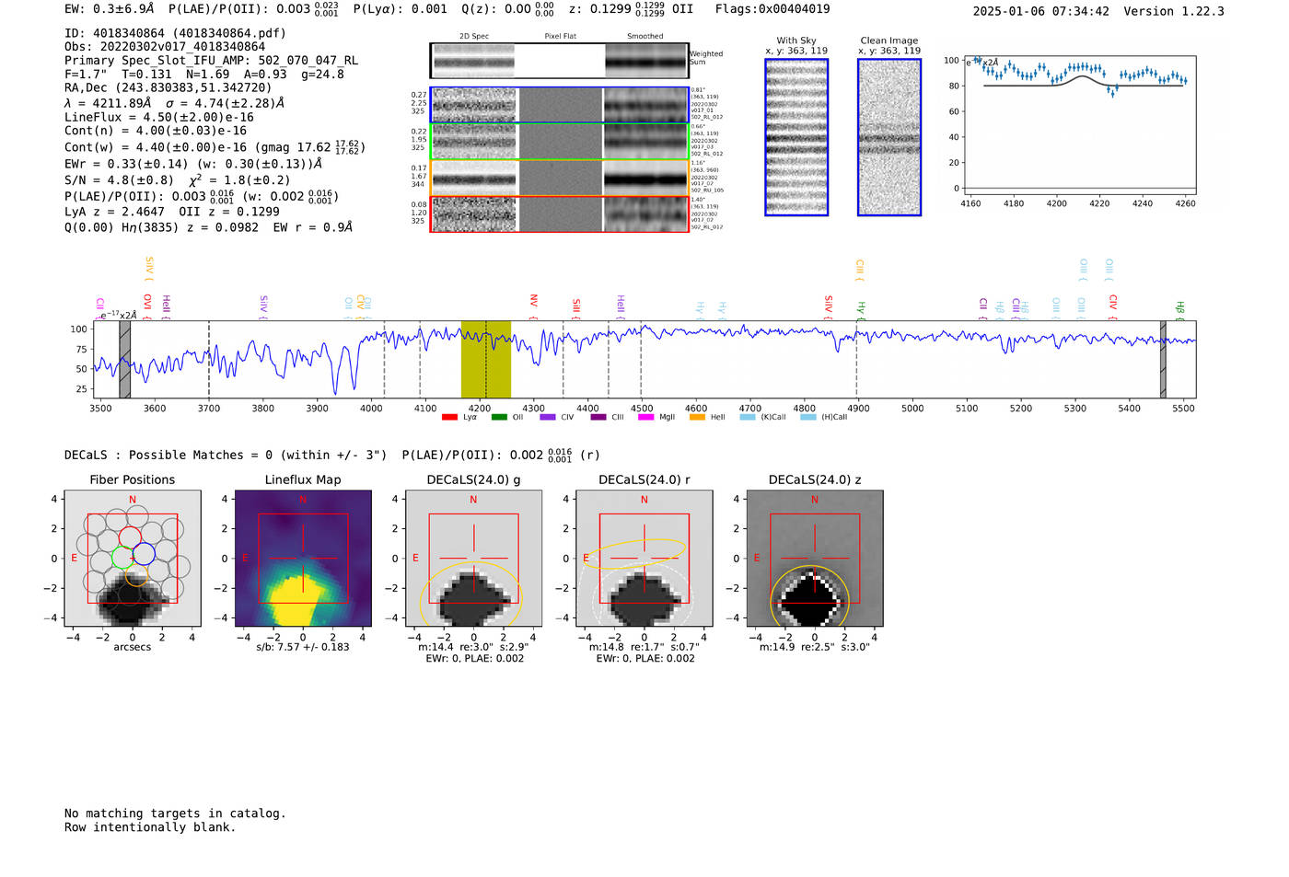Select the orange HeII legend swatch
The image size is (1289, 877).
(697, 418)
